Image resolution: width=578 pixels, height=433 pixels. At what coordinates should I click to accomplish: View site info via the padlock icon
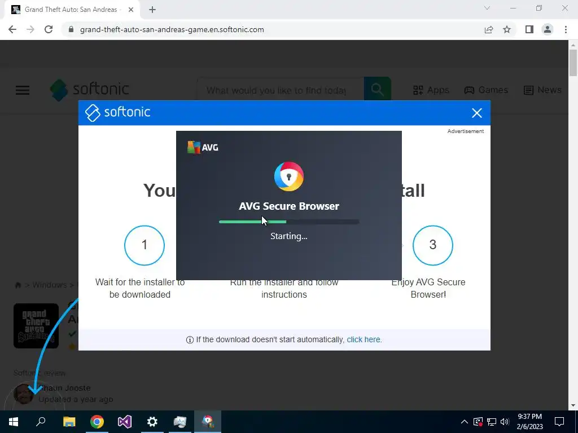(x=71, y=29)
